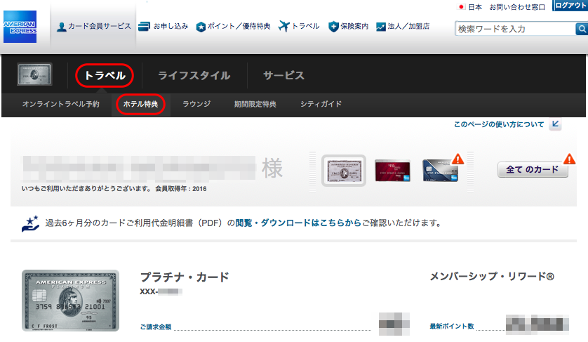Click the large platinum card image

click(70, 301)
